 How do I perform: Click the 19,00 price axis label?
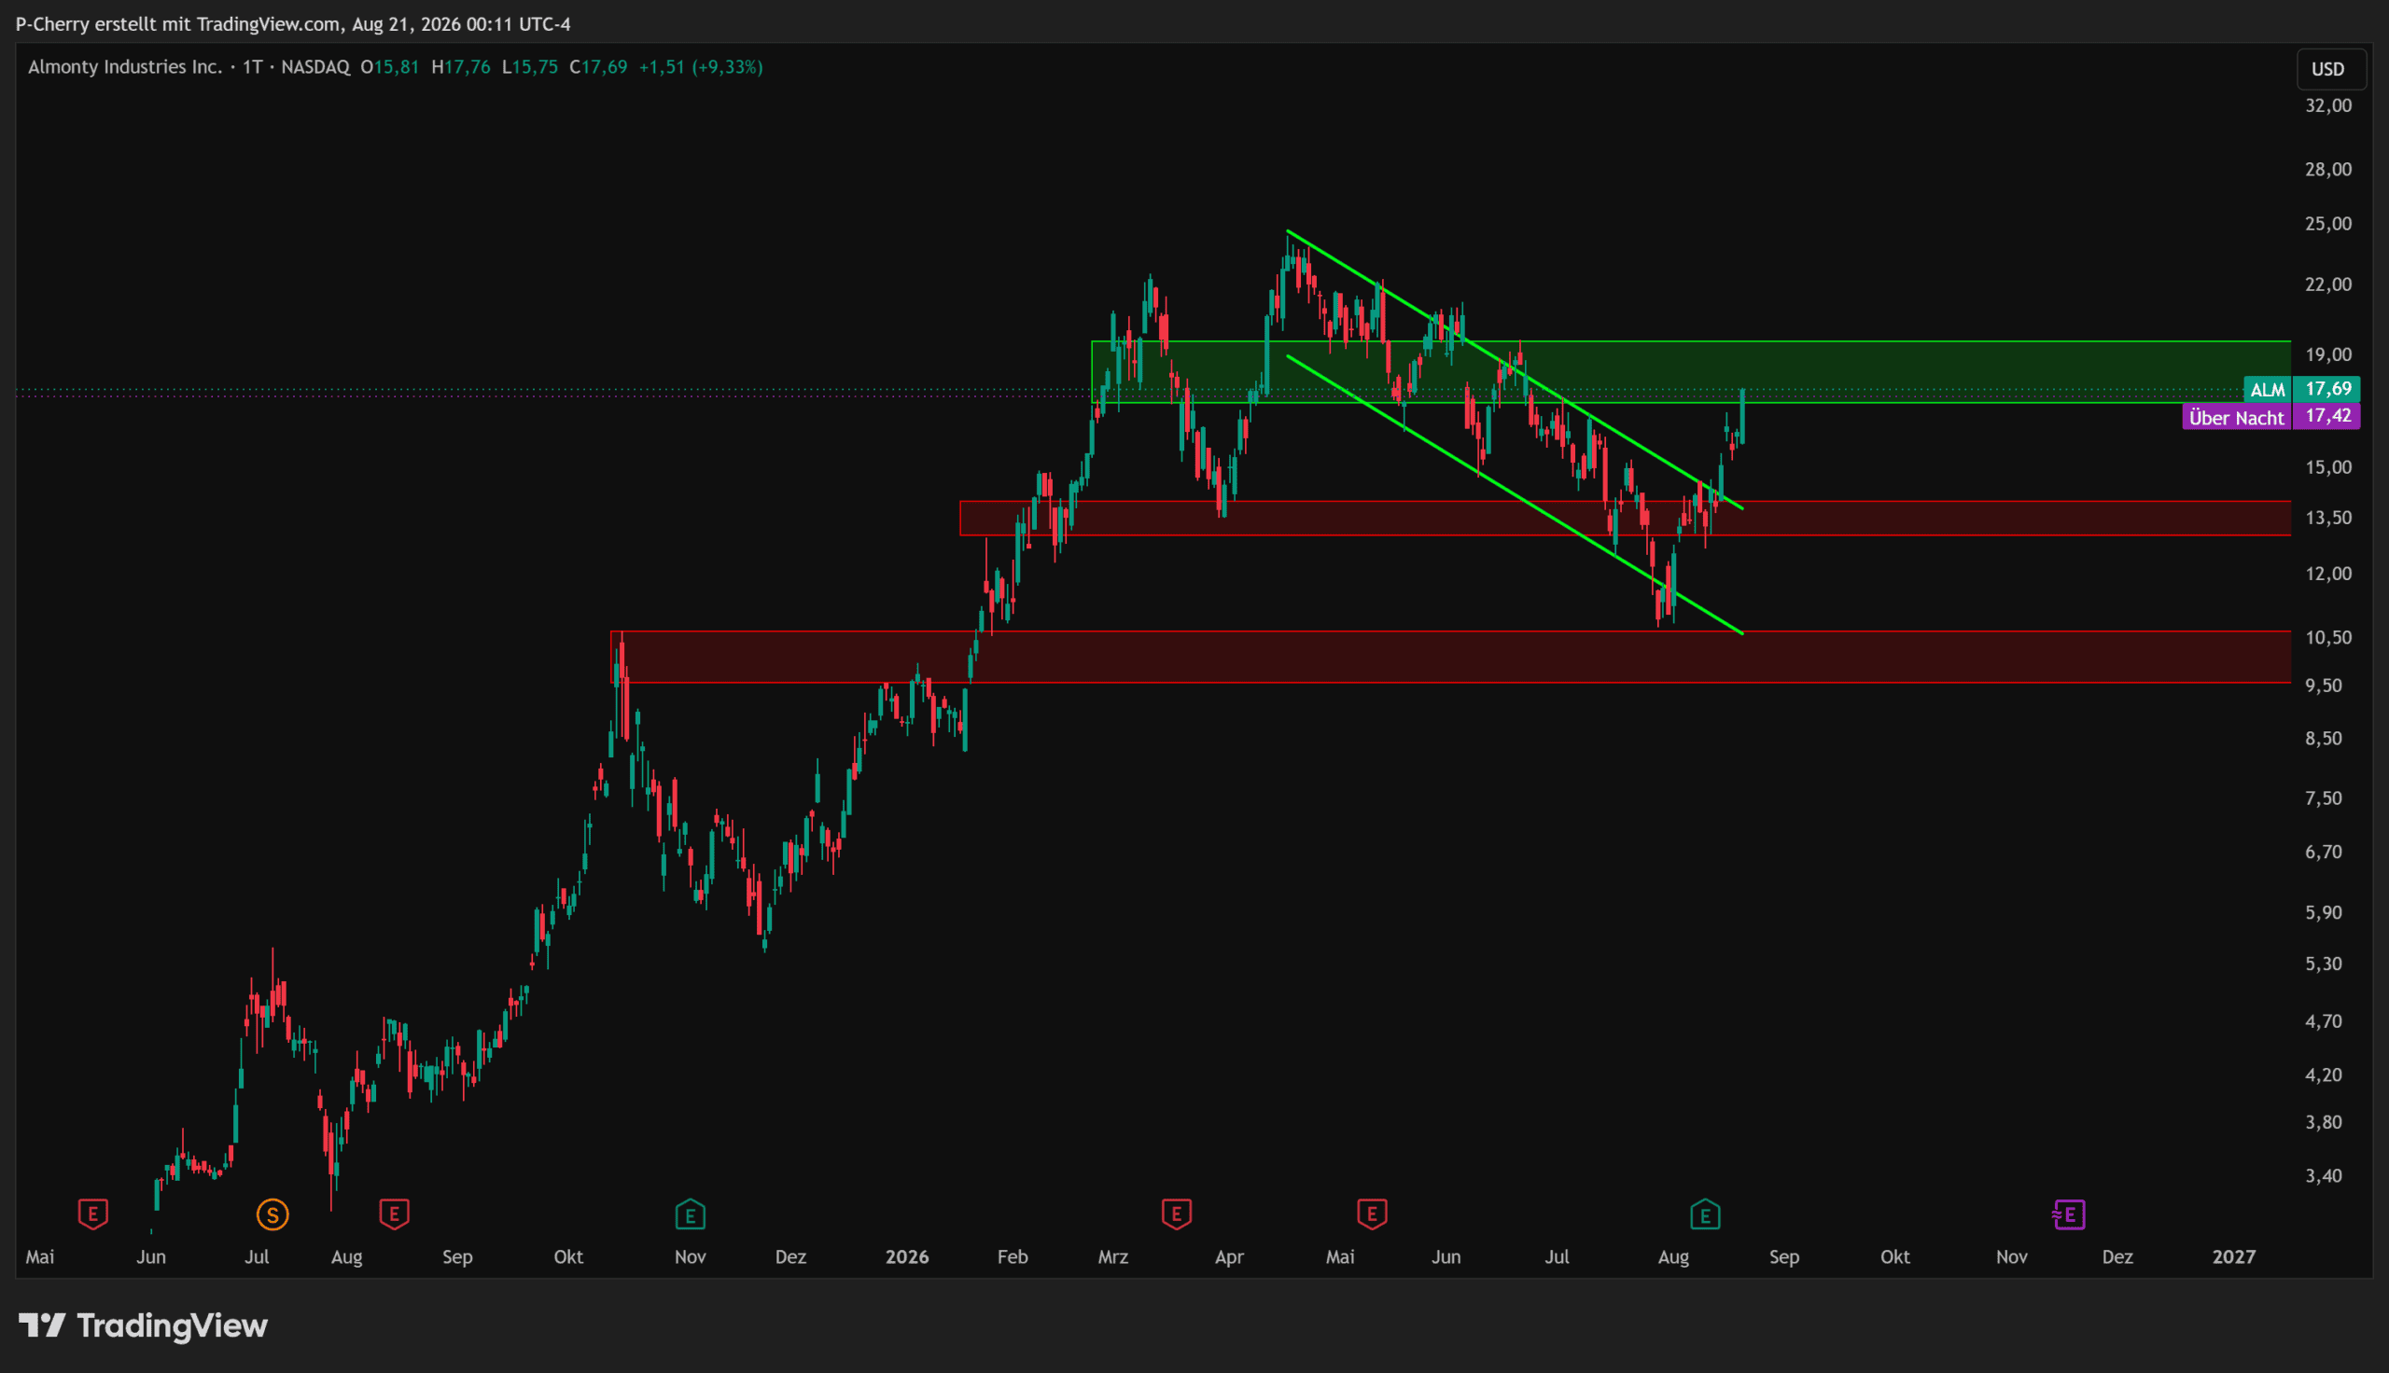tap(2328, 355)
